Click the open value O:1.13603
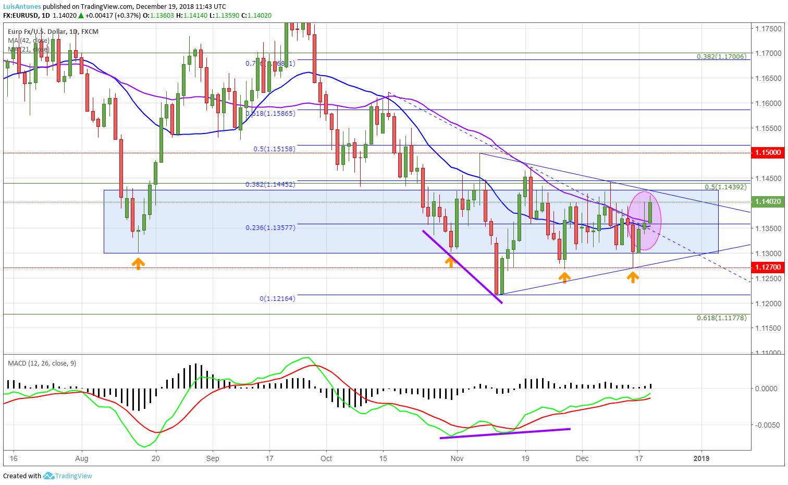Viewport: 788px width, 485px height. coord(158,16)
